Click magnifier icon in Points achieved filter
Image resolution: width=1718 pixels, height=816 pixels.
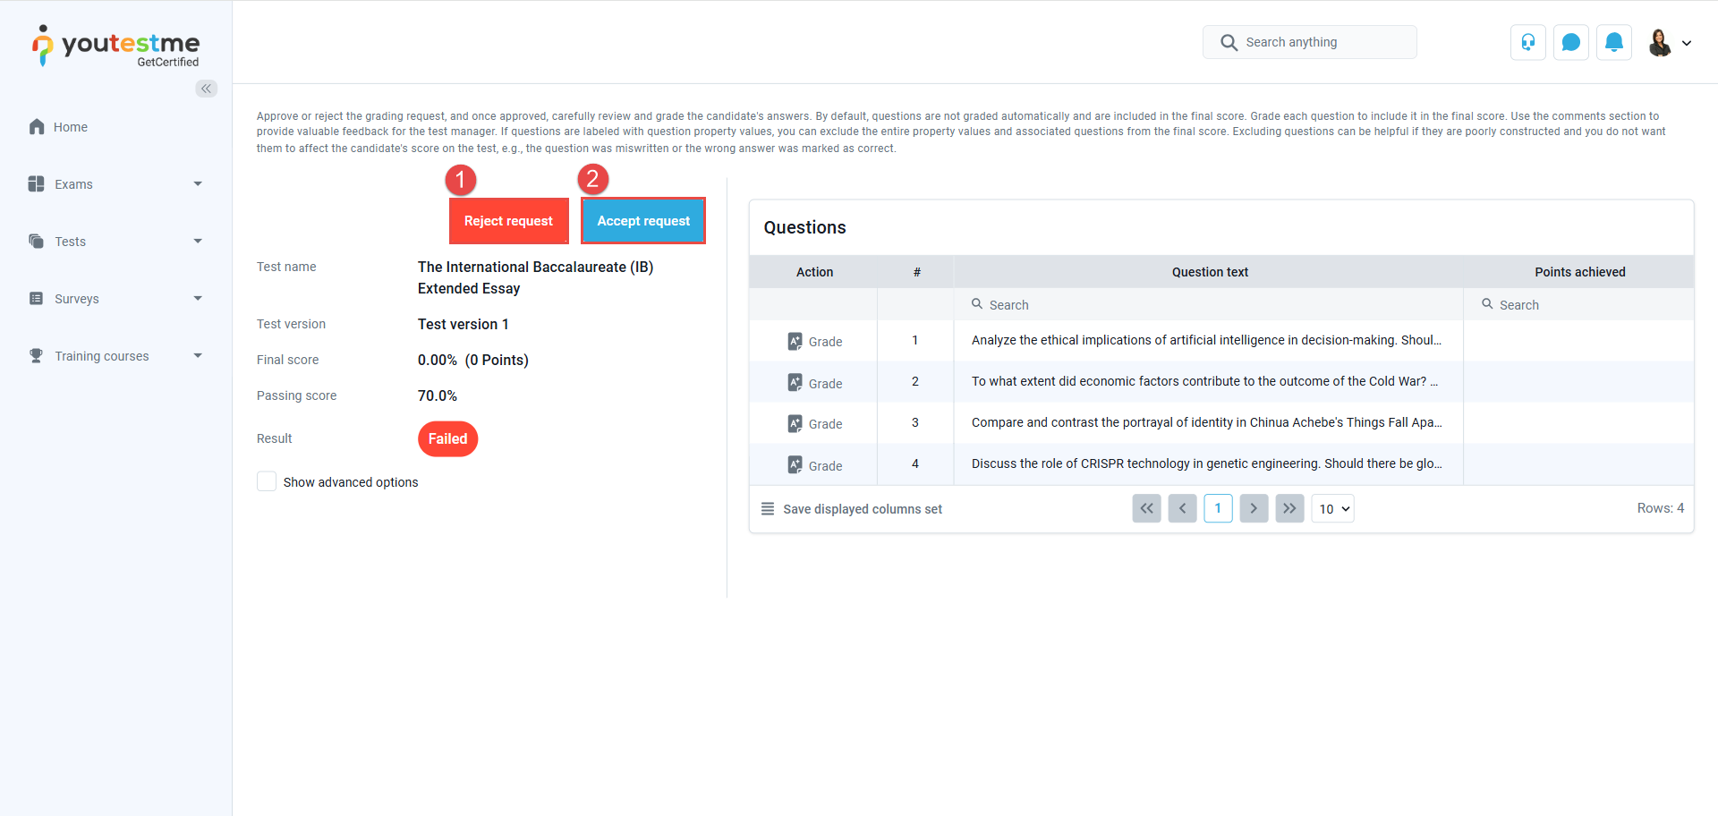pyautogui.click(x=1487, y=304)
